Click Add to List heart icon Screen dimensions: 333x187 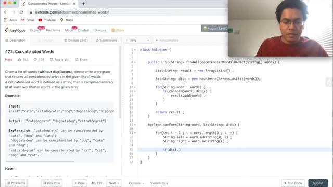pos(51,60)
